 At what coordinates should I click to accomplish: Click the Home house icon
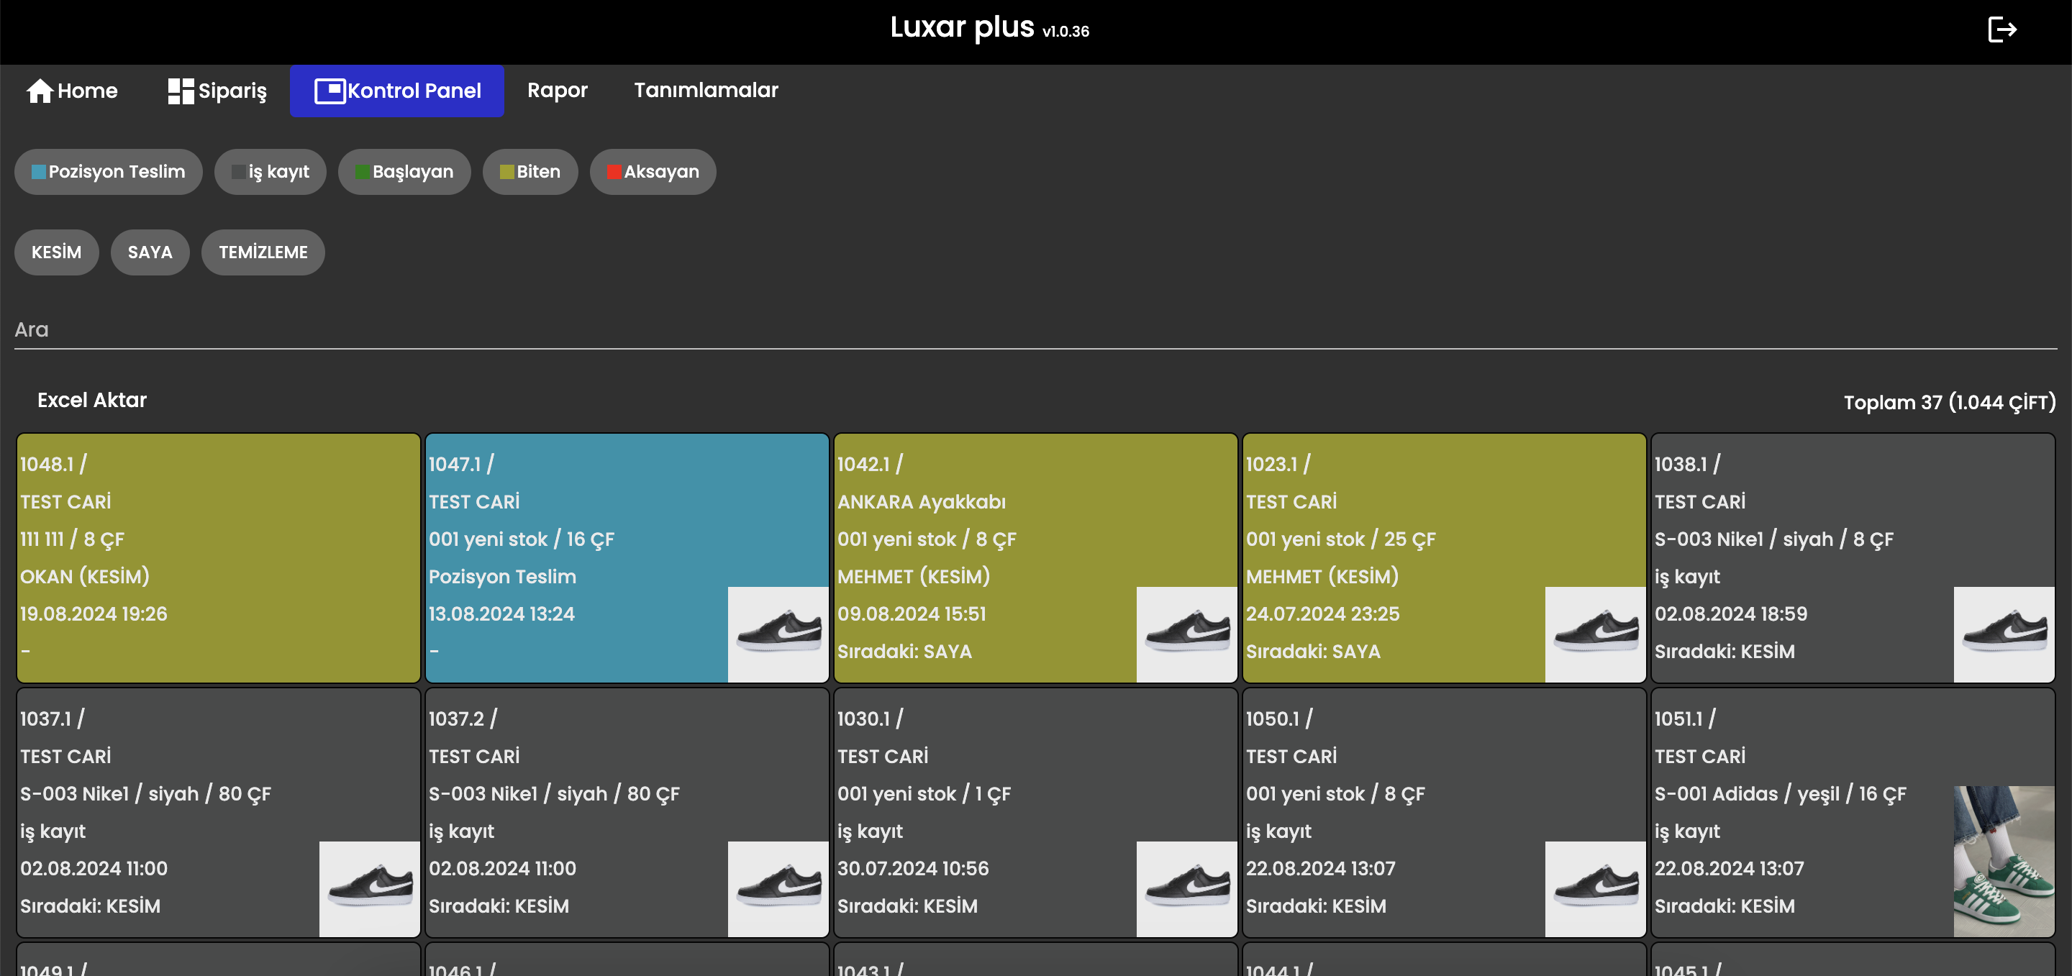pos(40,91)
